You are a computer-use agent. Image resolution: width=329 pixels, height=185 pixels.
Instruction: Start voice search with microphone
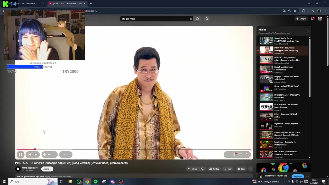pos(207,19)
